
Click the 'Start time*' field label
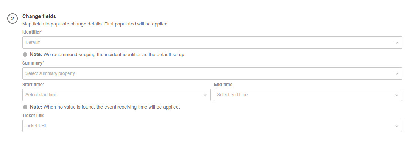(x=33, y=85)
